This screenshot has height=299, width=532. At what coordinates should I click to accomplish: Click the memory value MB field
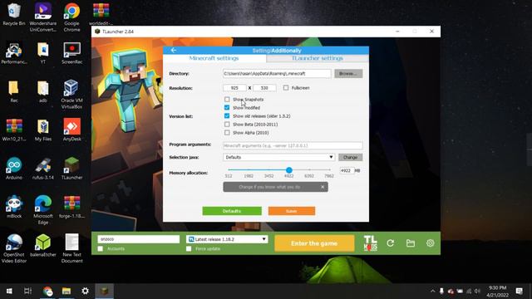coord(347,170)
